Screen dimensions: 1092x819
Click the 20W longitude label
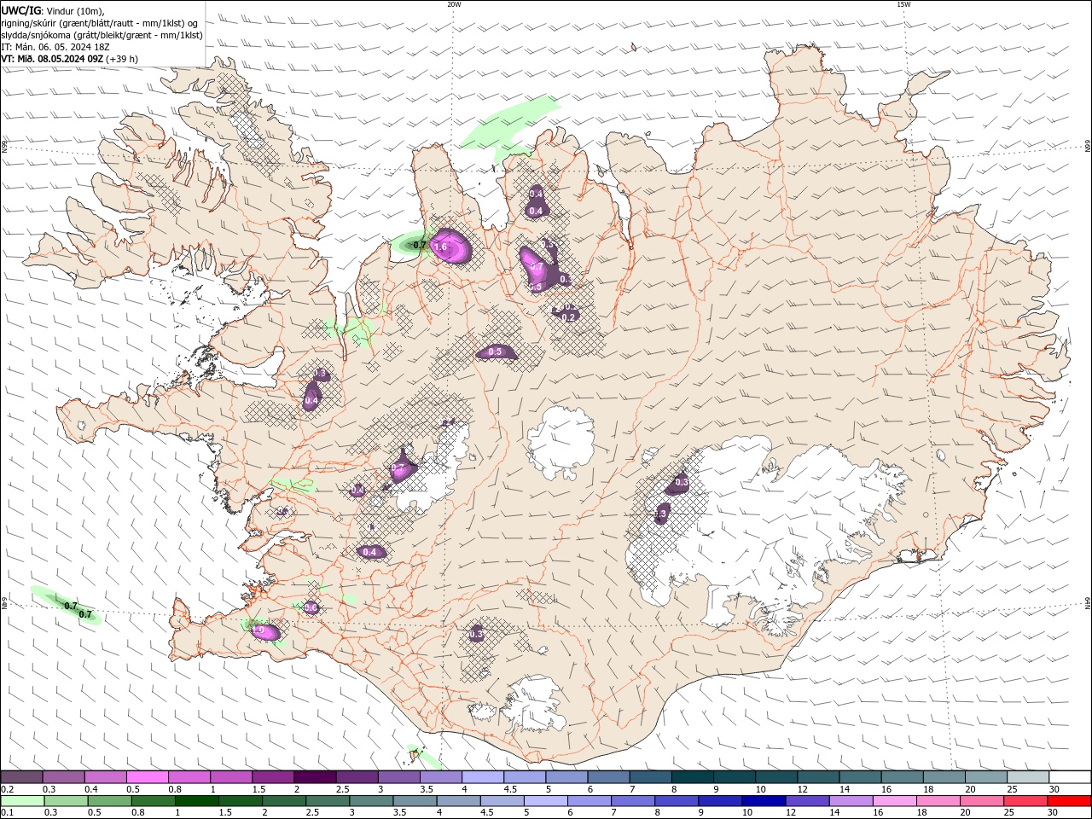tap(454, 3)
